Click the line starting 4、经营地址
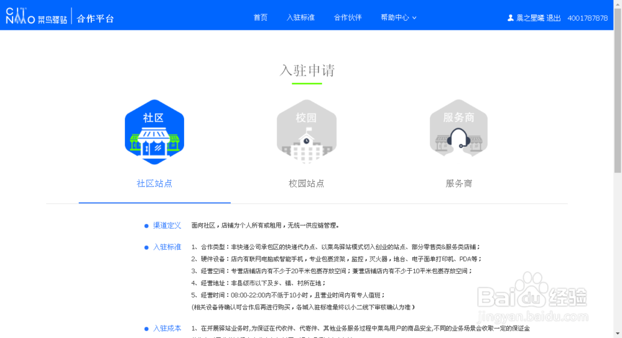622x338 pixels. click(x=258, y=283)
